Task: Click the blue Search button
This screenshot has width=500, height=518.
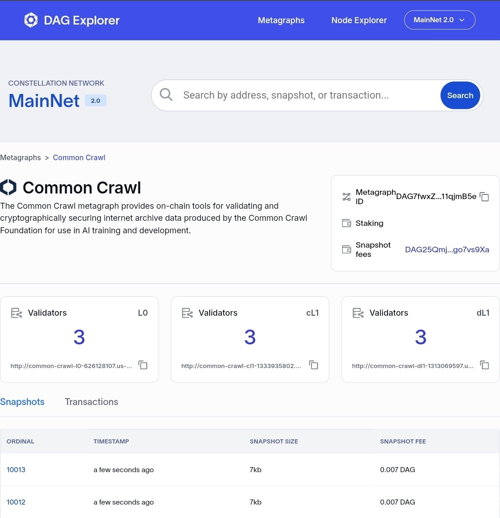Action: pos(460,95)
